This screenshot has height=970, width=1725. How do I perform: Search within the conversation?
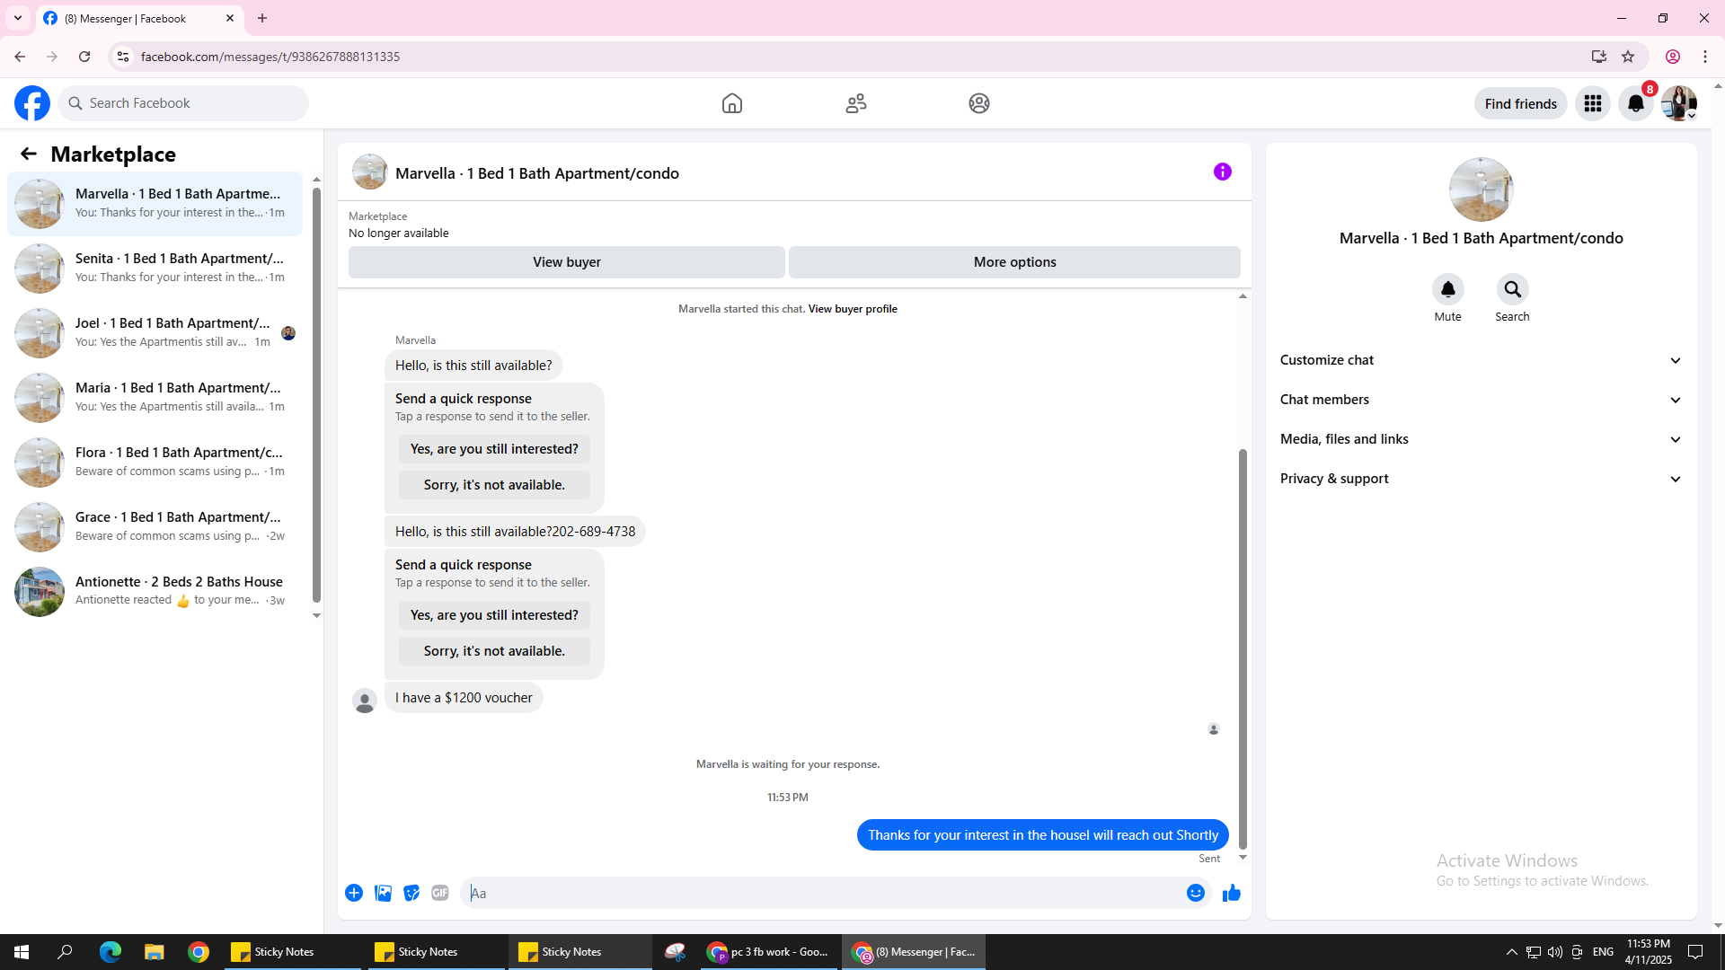[x=1513, y=289]
